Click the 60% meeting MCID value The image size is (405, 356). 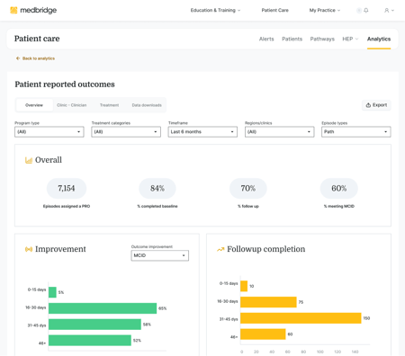pos(339,189)
